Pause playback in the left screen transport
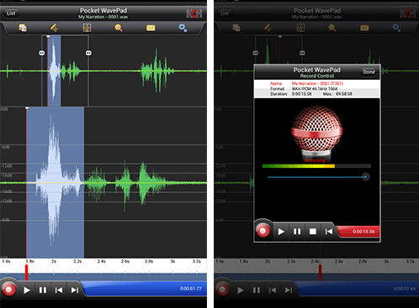The image size is (419, 308). point(43,290)
